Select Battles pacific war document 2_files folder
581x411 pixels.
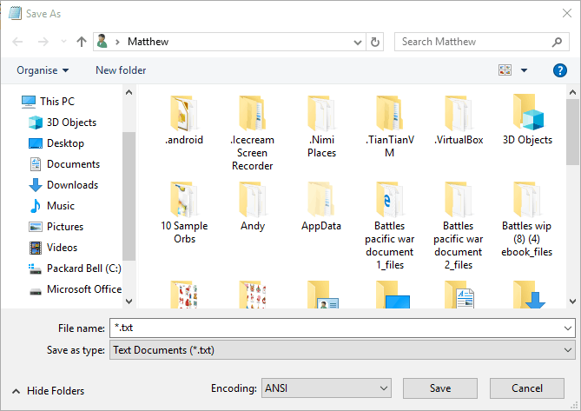459,225
